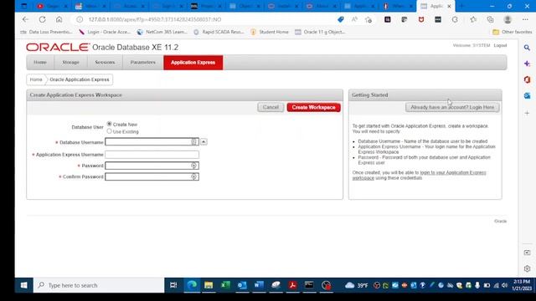Screen dimensions: 536x301
Task: Click the Windows taskbar search box
Action: click(99, 285)
